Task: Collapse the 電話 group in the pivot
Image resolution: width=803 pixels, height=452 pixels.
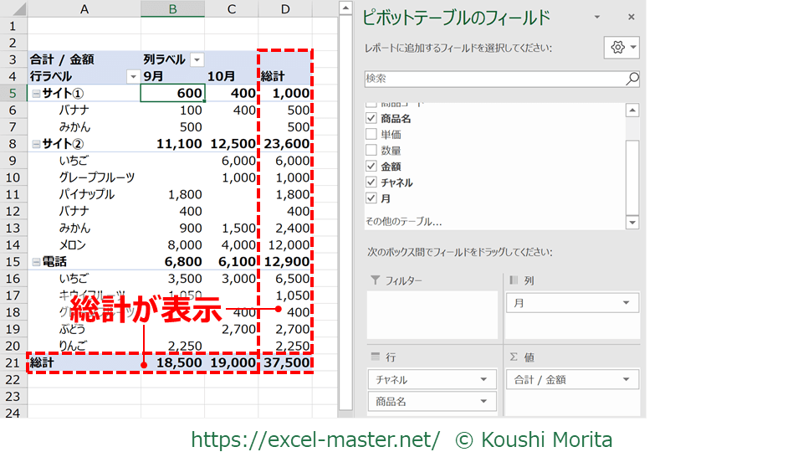Action: [x=36, y=262]
